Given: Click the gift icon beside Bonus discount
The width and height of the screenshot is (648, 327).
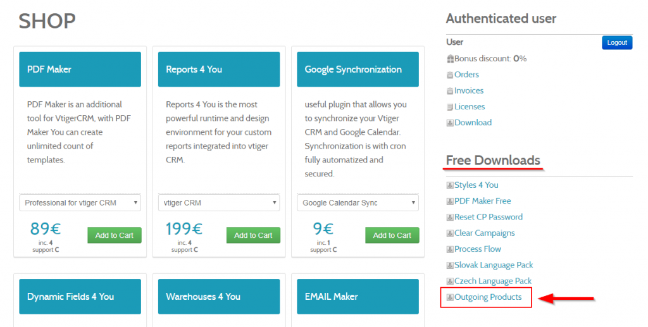Looking at the screenshot, I should pos(450,59).
